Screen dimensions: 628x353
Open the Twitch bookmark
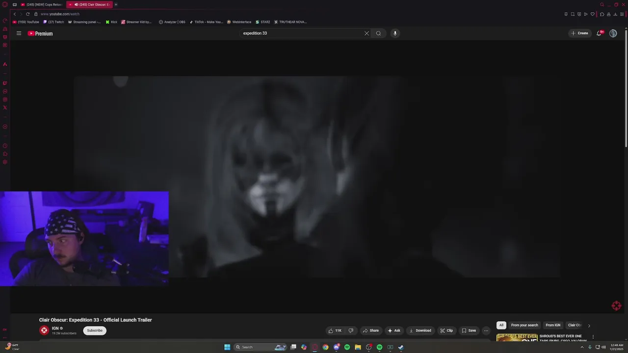click(53, 22)
